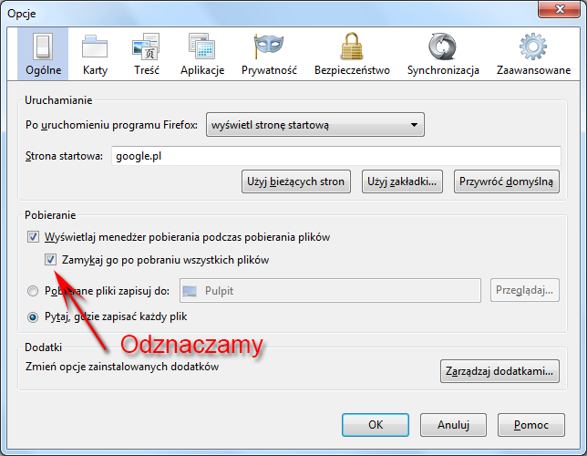Uncheck Zamykaj go po pobraniu checkbox
Viewport: 587px width, 456px height.
point(51,260)
